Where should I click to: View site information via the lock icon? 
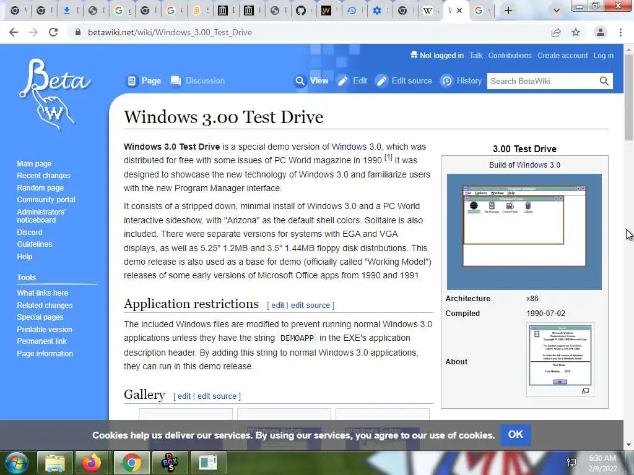tap(78, 32)
